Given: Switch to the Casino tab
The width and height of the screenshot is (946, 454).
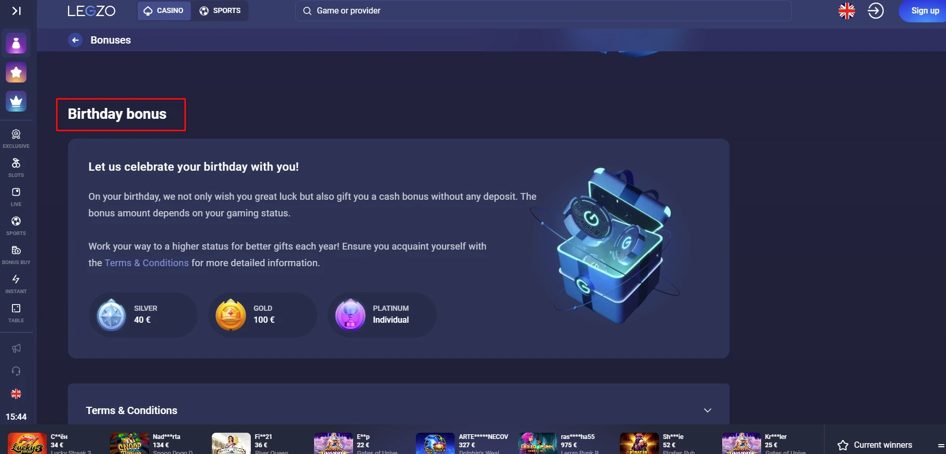Looking at the screenshot, I should [x=164, y=11].
